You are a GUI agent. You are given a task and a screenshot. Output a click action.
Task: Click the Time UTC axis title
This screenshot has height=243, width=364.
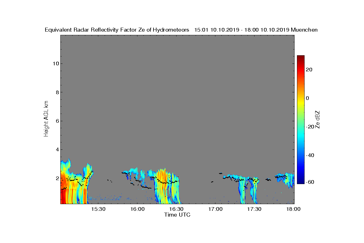coord(177,215)
